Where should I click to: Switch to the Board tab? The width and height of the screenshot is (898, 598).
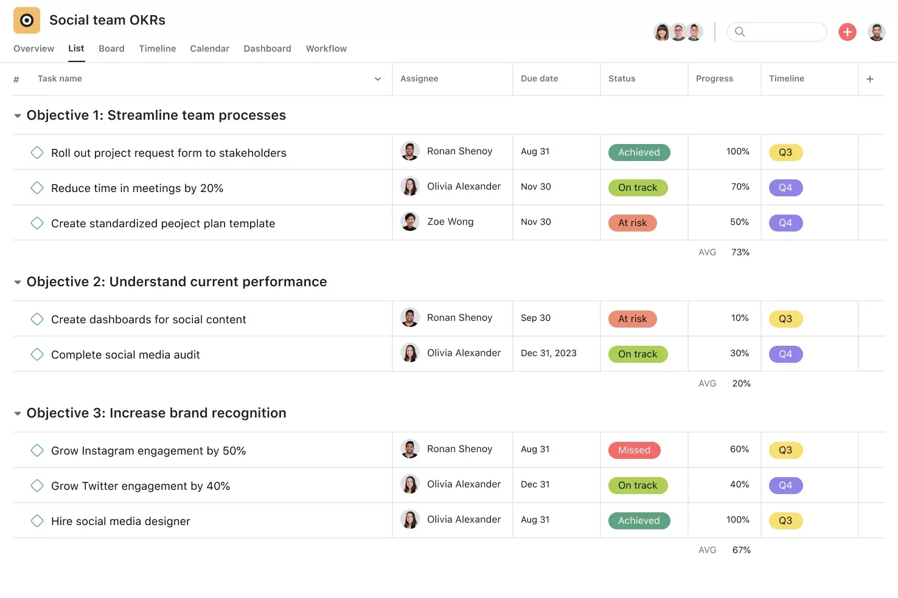(x=111, y=49)
